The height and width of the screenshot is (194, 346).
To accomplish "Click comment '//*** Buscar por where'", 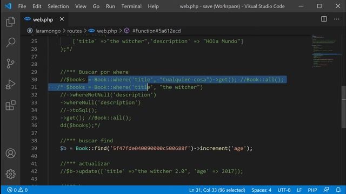I will click(x=95, y=72).
